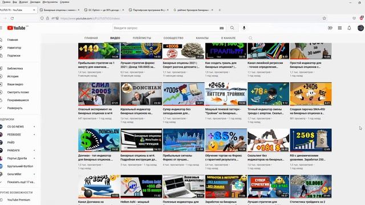
Task: Switch to Партнёрская программа browser tab
Action: click(149, 10)
